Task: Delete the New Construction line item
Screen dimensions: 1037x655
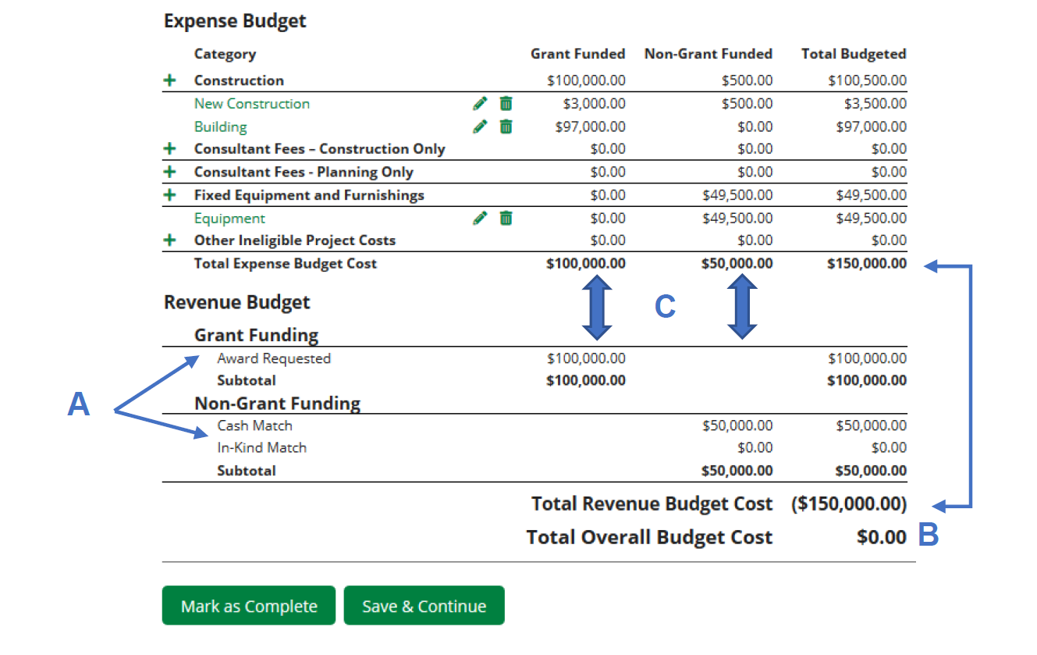Action: pos(506,103)
